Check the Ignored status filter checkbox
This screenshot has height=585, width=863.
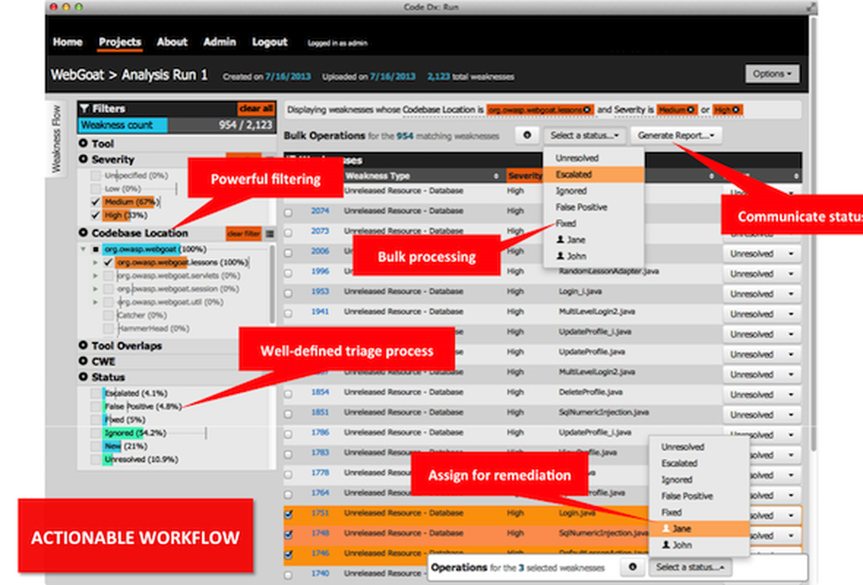(96, 433)
